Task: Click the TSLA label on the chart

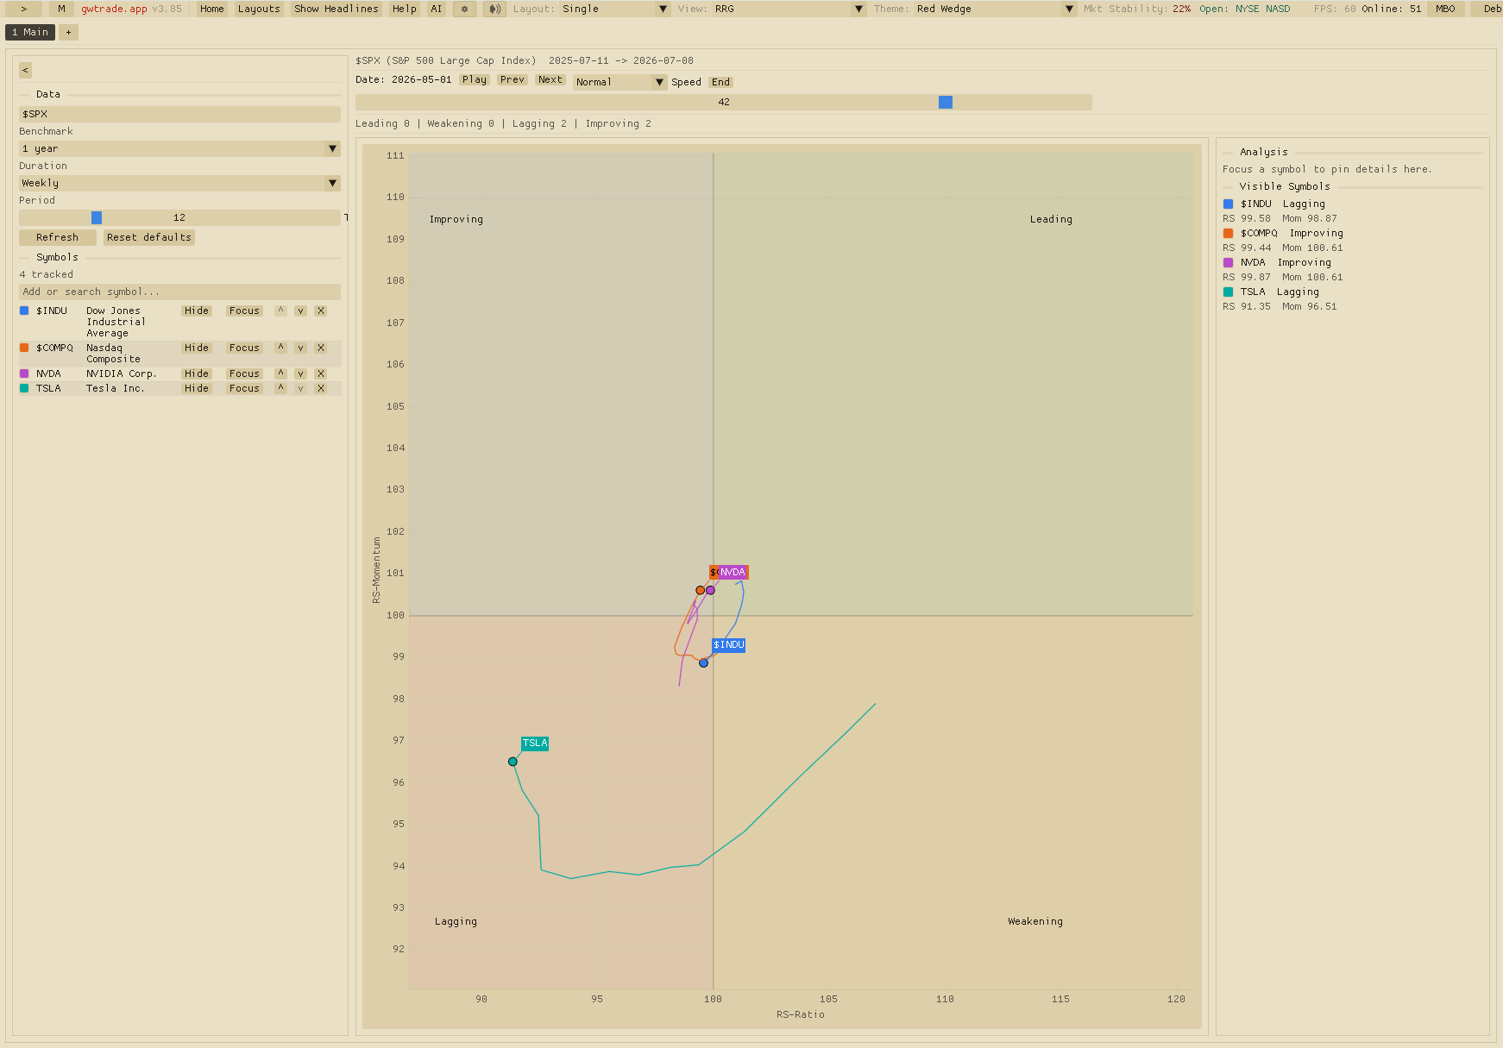Action: pyautogui.click(x=535, y=744)
